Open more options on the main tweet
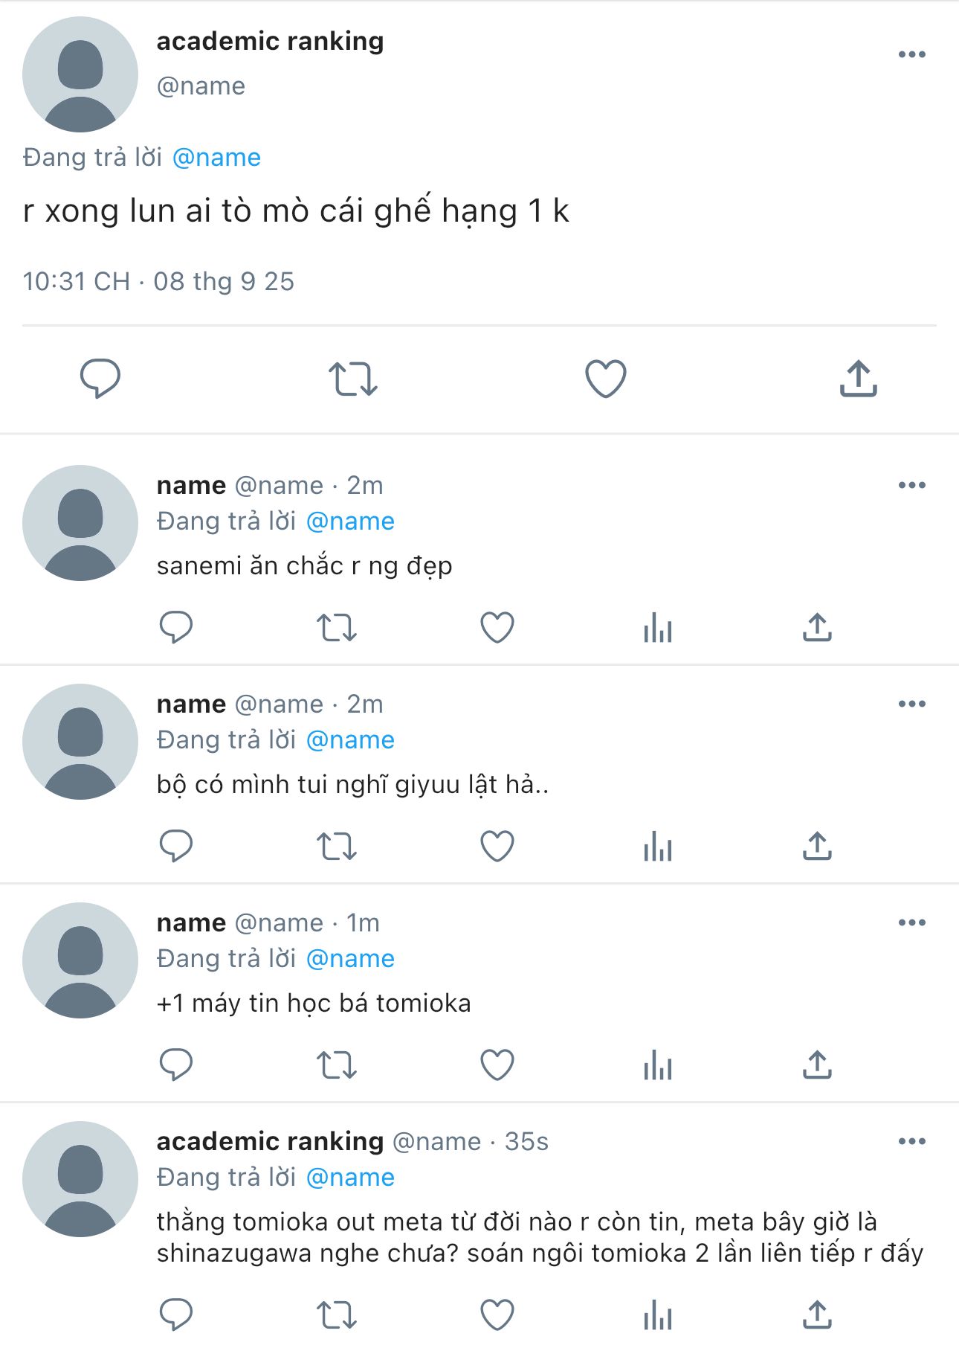 [x=911, y=54]
